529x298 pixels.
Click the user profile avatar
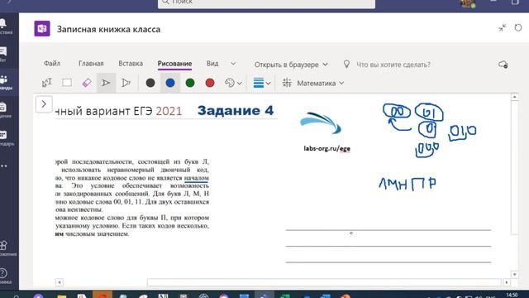(x=468, y=3)
